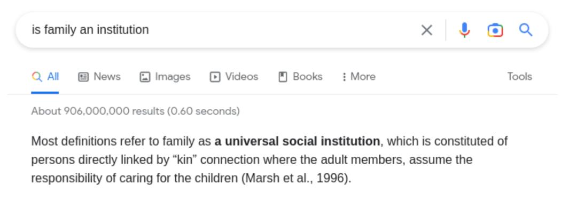
Task: Switch to the News tab
Action: click(x=99, y=77)
